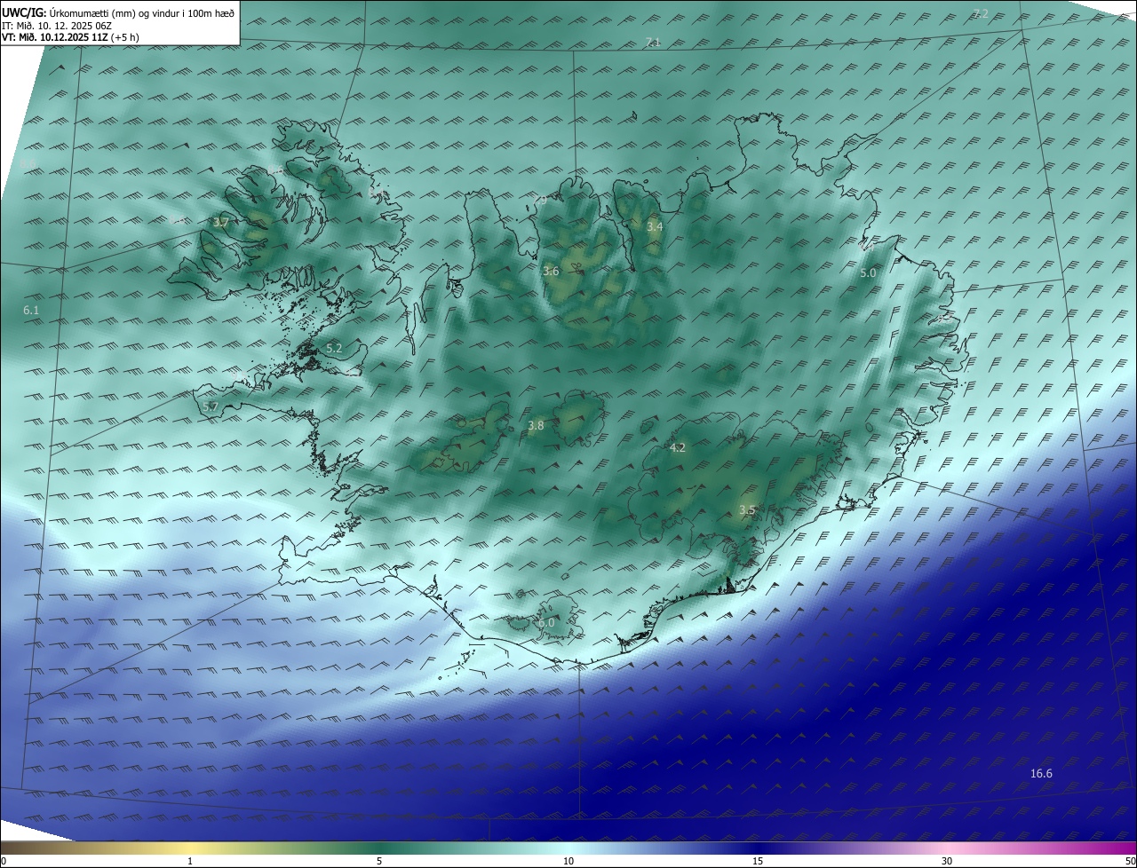Click the 5.7 value label on the map

coord(211,407)
